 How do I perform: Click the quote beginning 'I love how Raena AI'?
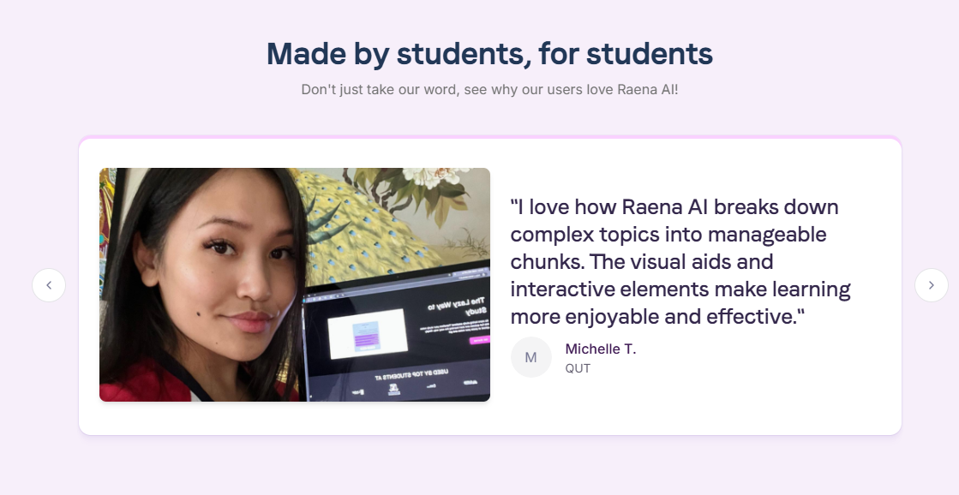pos(680,261)
